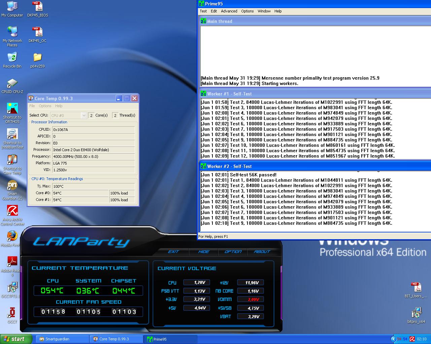431x344 pixels.
Task: Open DKP45_OC PDF desktop icon
Action: point(37,35)
